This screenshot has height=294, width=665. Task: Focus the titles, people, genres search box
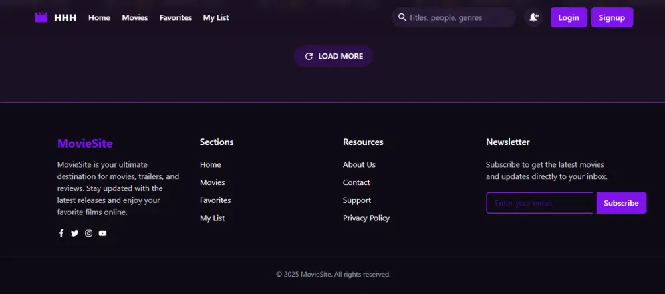tap(459, 17)
